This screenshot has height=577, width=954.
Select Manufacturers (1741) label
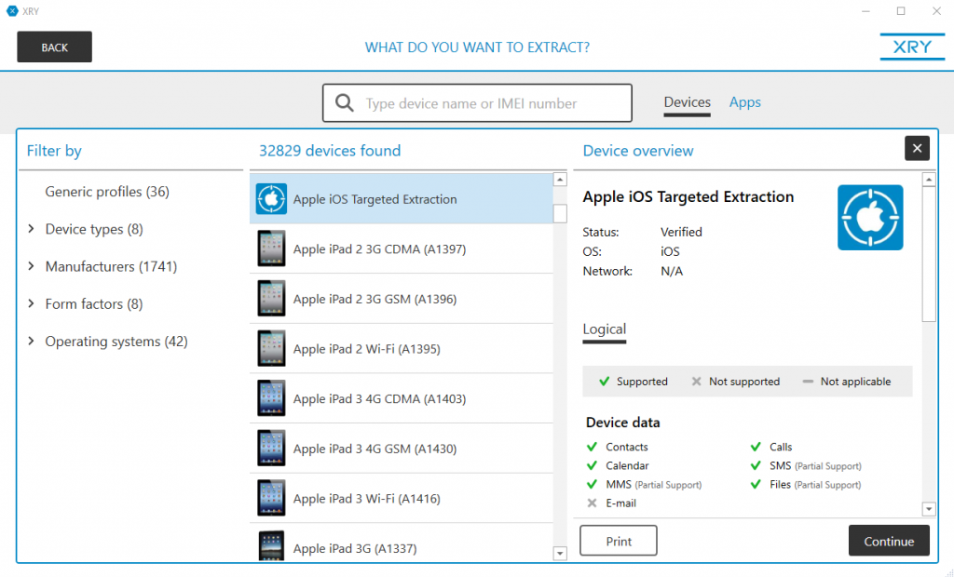[112, 266]
